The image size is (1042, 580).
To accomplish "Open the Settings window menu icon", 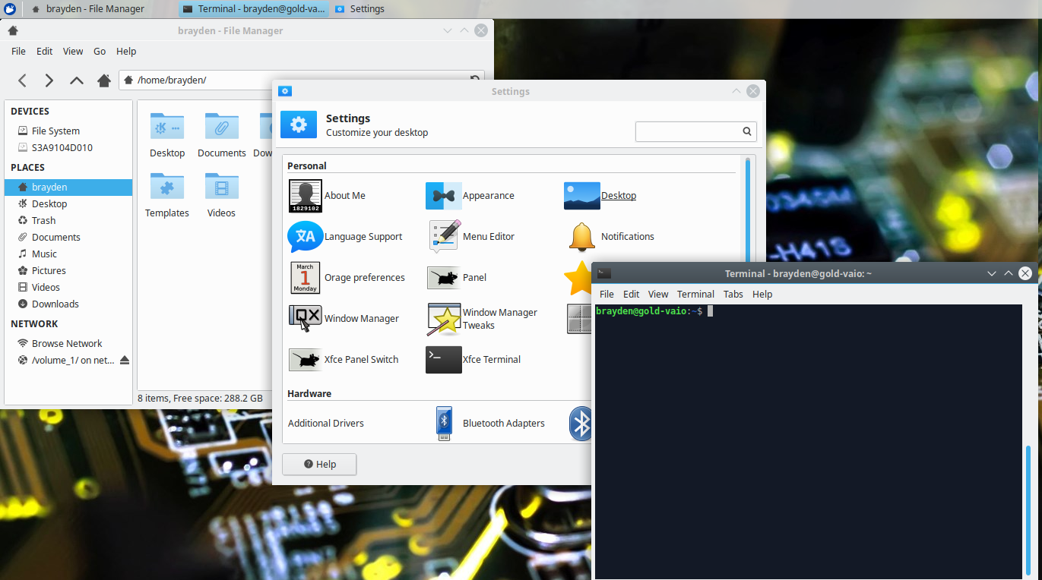I will click(285, 91).
